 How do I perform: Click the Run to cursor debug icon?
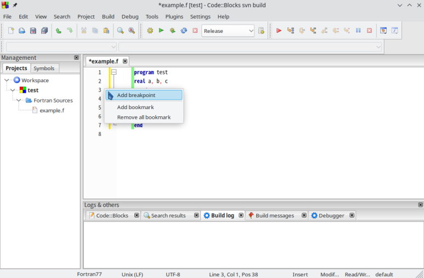(x=291, y=31)
